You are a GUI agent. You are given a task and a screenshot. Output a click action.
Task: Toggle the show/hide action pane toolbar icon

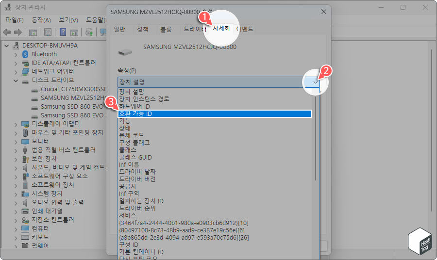[74, 32]
